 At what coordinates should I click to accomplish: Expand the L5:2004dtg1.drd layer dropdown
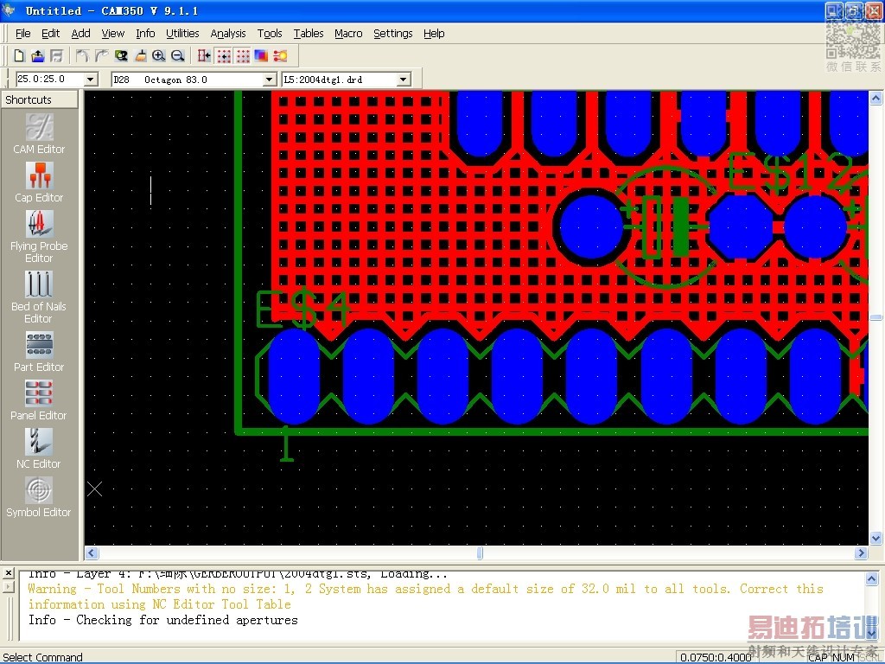pyautogui.click(x=403, y=80)
